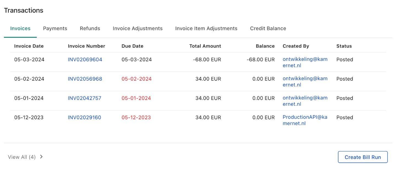396x171 pixels.
Task: Click ontwikkeling@kamernet.nl on the -68.00 EUR invoice
Action: 305,62
